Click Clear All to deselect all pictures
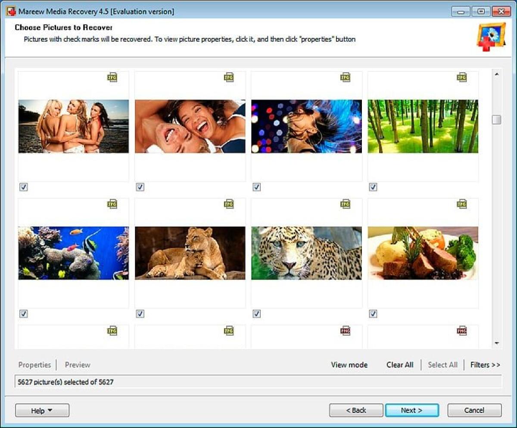The image size is (517, 428). 399,365
